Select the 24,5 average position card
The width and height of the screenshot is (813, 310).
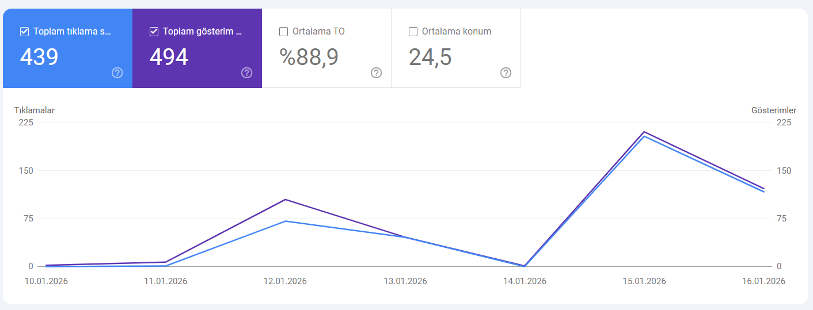(x=456, y=48)
